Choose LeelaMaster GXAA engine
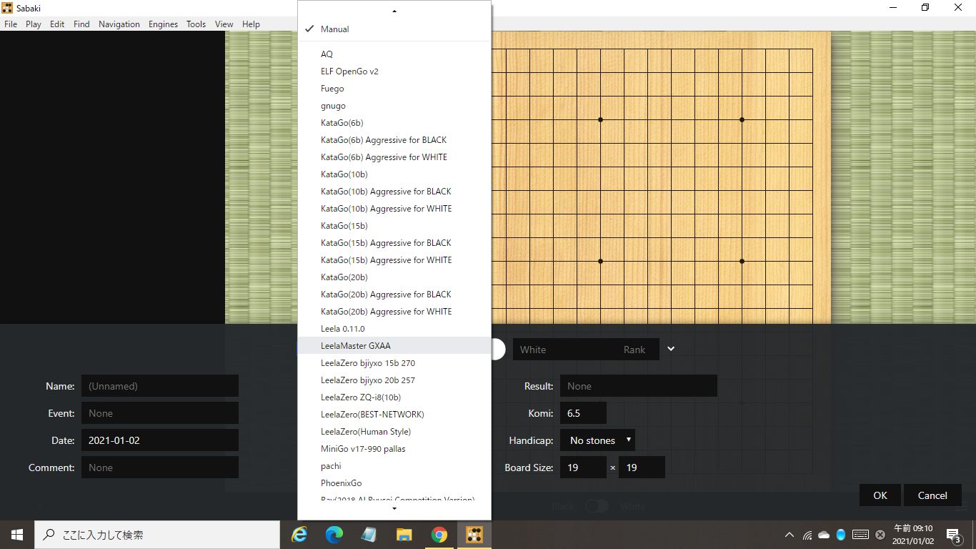The width and height of the screenshot is (976, 549). coord(394,346)
